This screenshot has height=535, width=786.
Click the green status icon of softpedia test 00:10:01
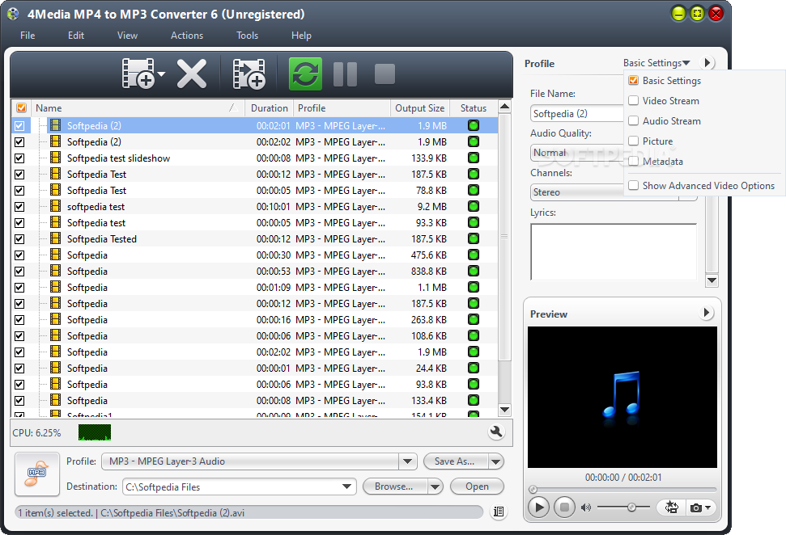pyautogui.click(x=474, y=206)
